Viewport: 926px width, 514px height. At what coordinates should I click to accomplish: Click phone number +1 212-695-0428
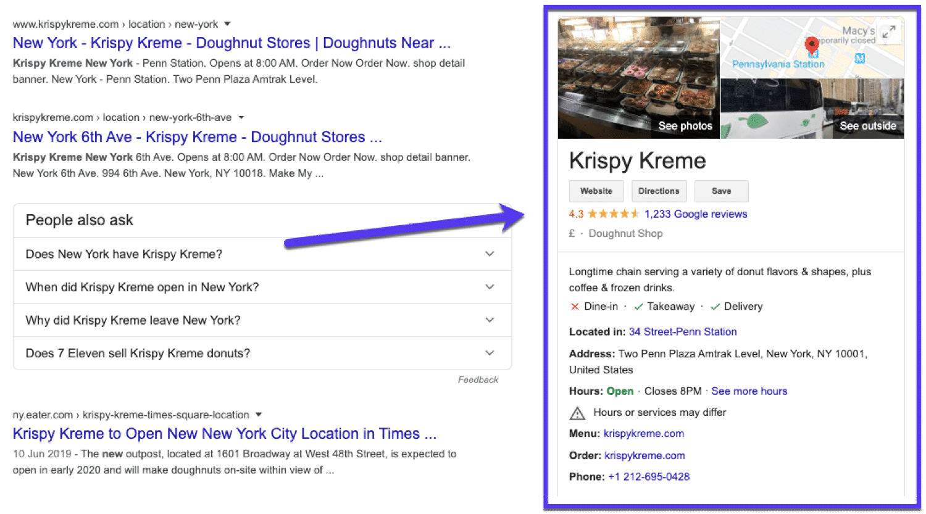[x=649, y=477]
